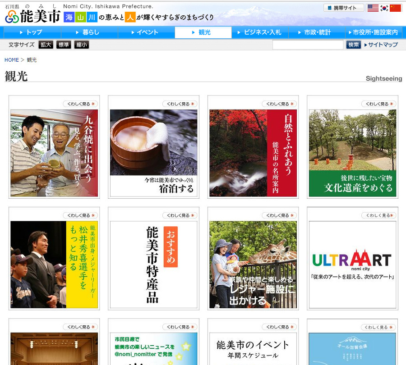Screen dimensions: 406x365
Task: Open the 松井秀喜選手 banner image
Action: [54, 265]
